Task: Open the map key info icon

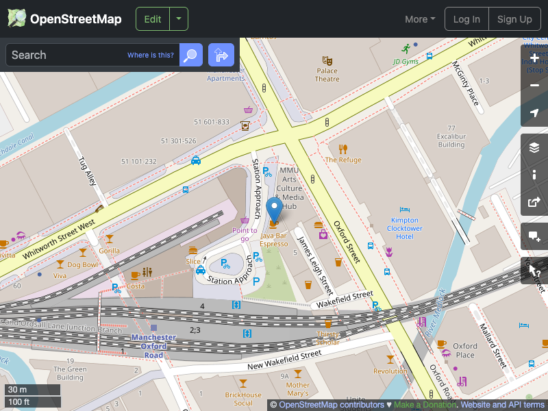Action: coord(534,175)
